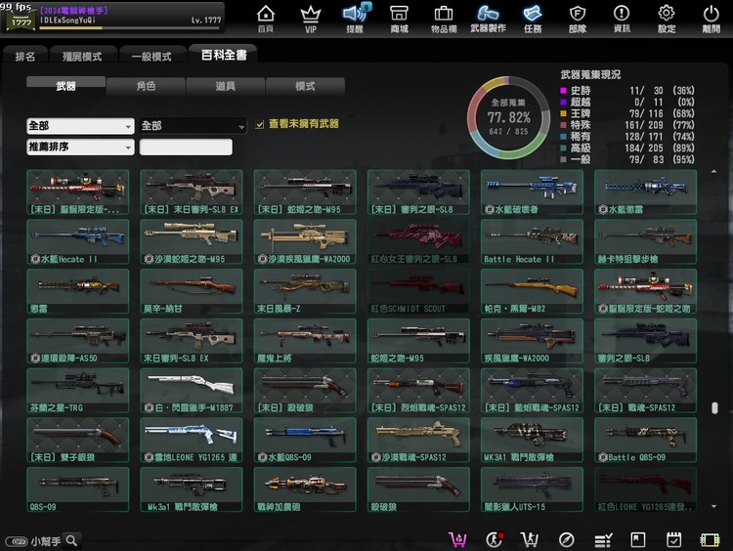Viewport: 733px width, 551px height.
Task: Select the Battle Hecate II weapon card
Action: click(x=532, y=241)
